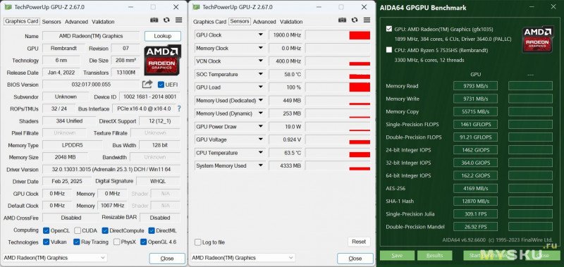
Task: Click the Driver Version text field
Action: point(111,169)
